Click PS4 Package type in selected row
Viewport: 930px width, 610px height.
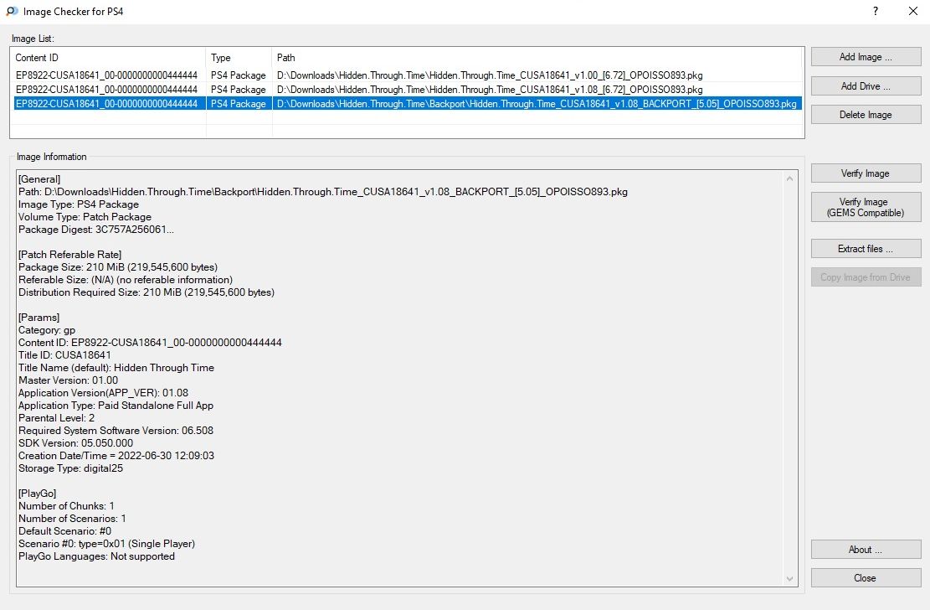[239, 104]
